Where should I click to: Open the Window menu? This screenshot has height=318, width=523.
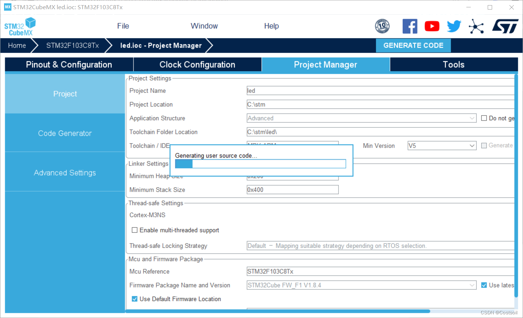pyautogui.click(x=204, y=26)
